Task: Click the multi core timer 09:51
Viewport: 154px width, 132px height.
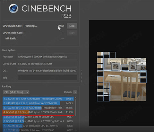Action: click(x=61, y=26)
